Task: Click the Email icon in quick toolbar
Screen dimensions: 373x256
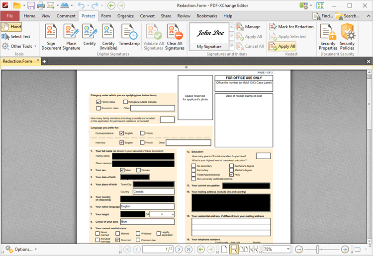Action: click(x=50, y=5)
